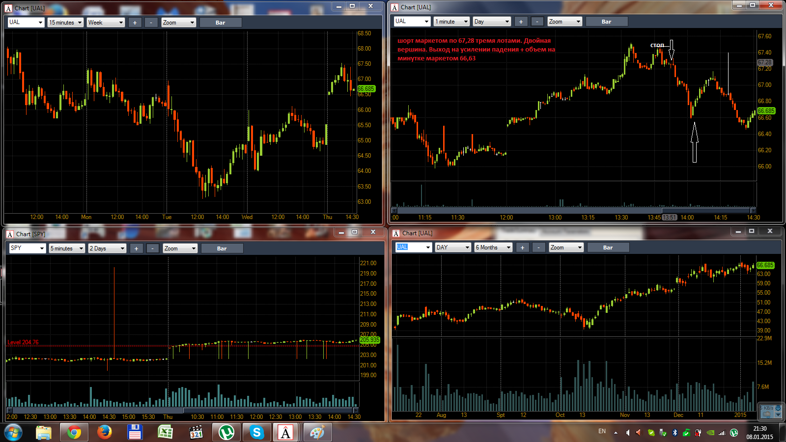Click the Bar button in the SPY chart

pyautogui.click(x=222, y=249)
